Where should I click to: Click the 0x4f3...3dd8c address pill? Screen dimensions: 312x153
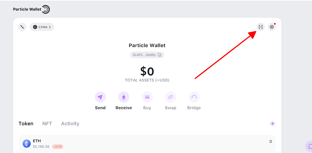(147, 55)
